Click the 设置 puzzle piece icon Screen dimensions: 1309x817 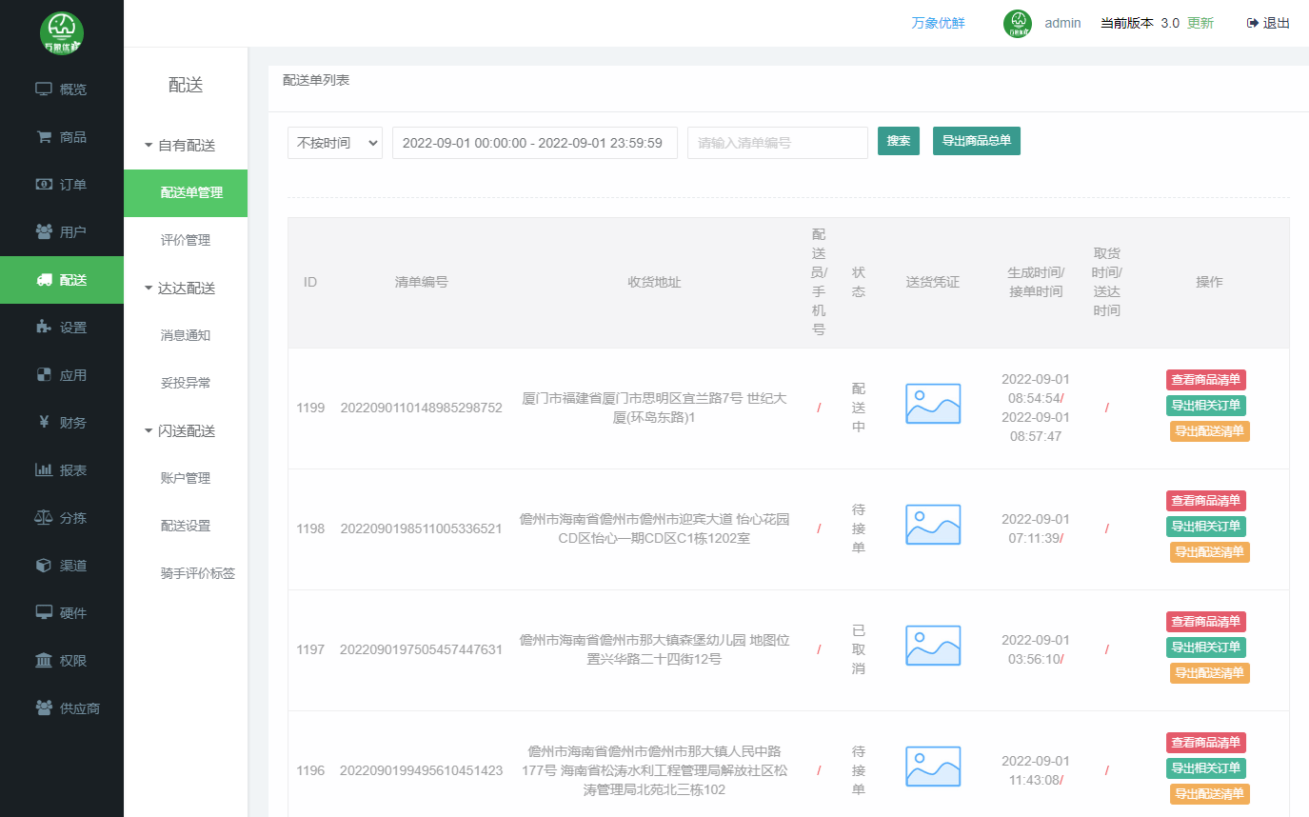pyautogui.click(x=44, y=328)
